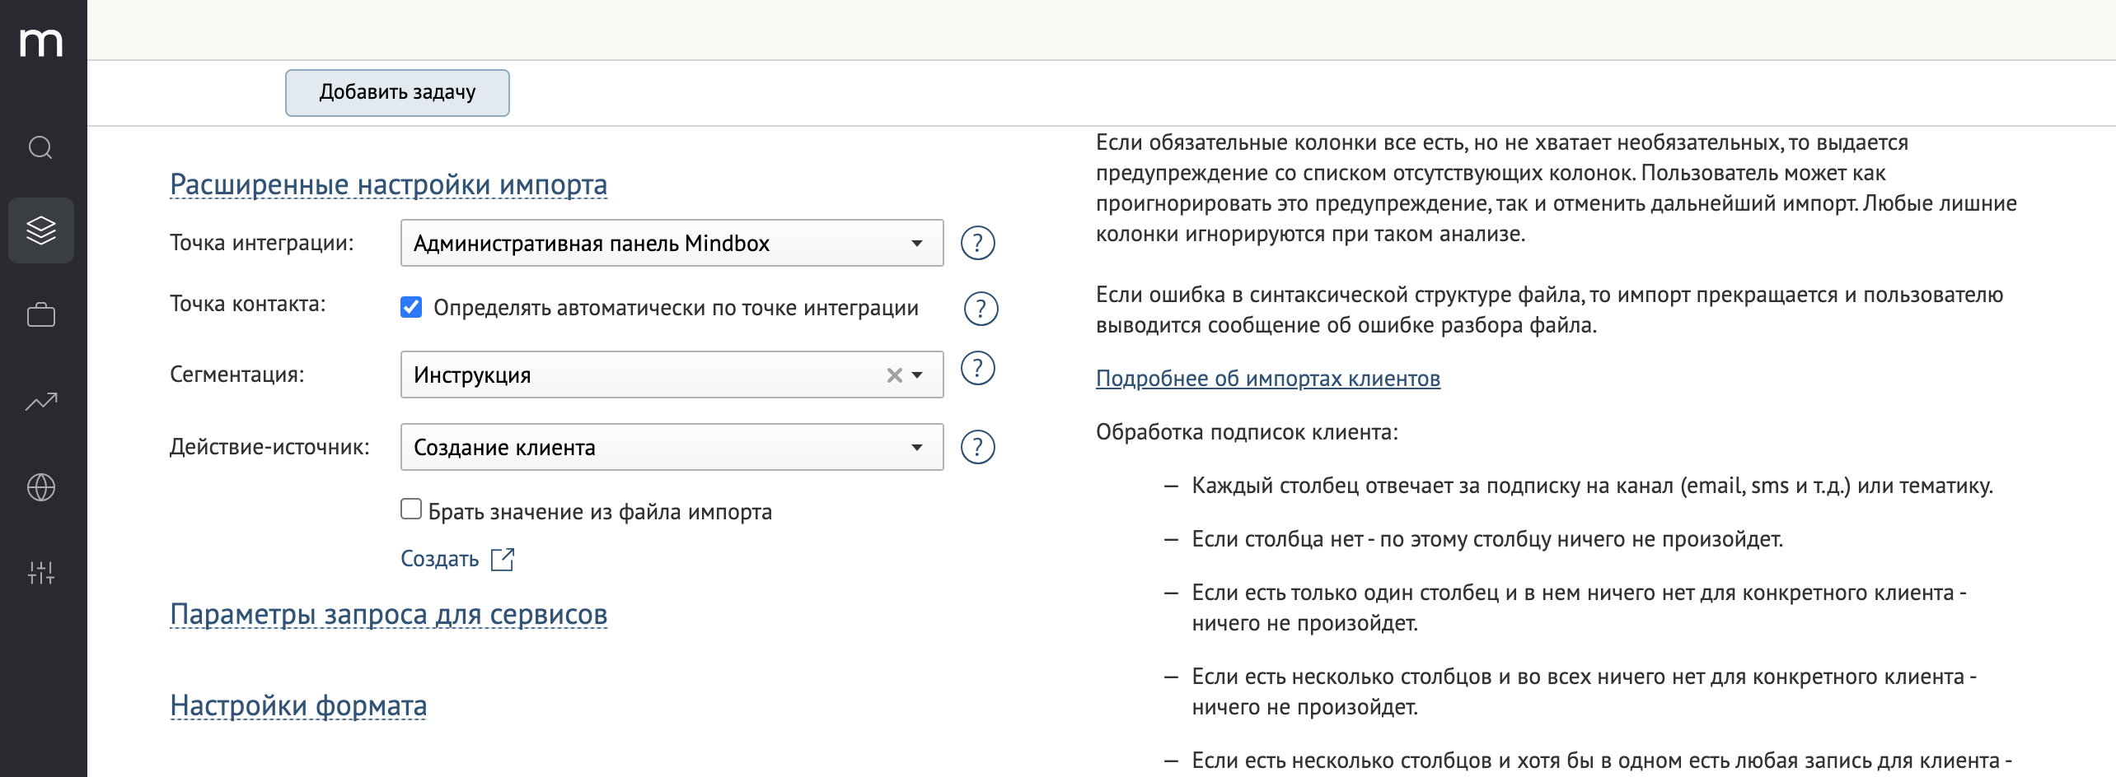Click the Каждый столбец отвечает bullet text
2116x777 pixels.
pyautogui.click(x=1592, y=486)
